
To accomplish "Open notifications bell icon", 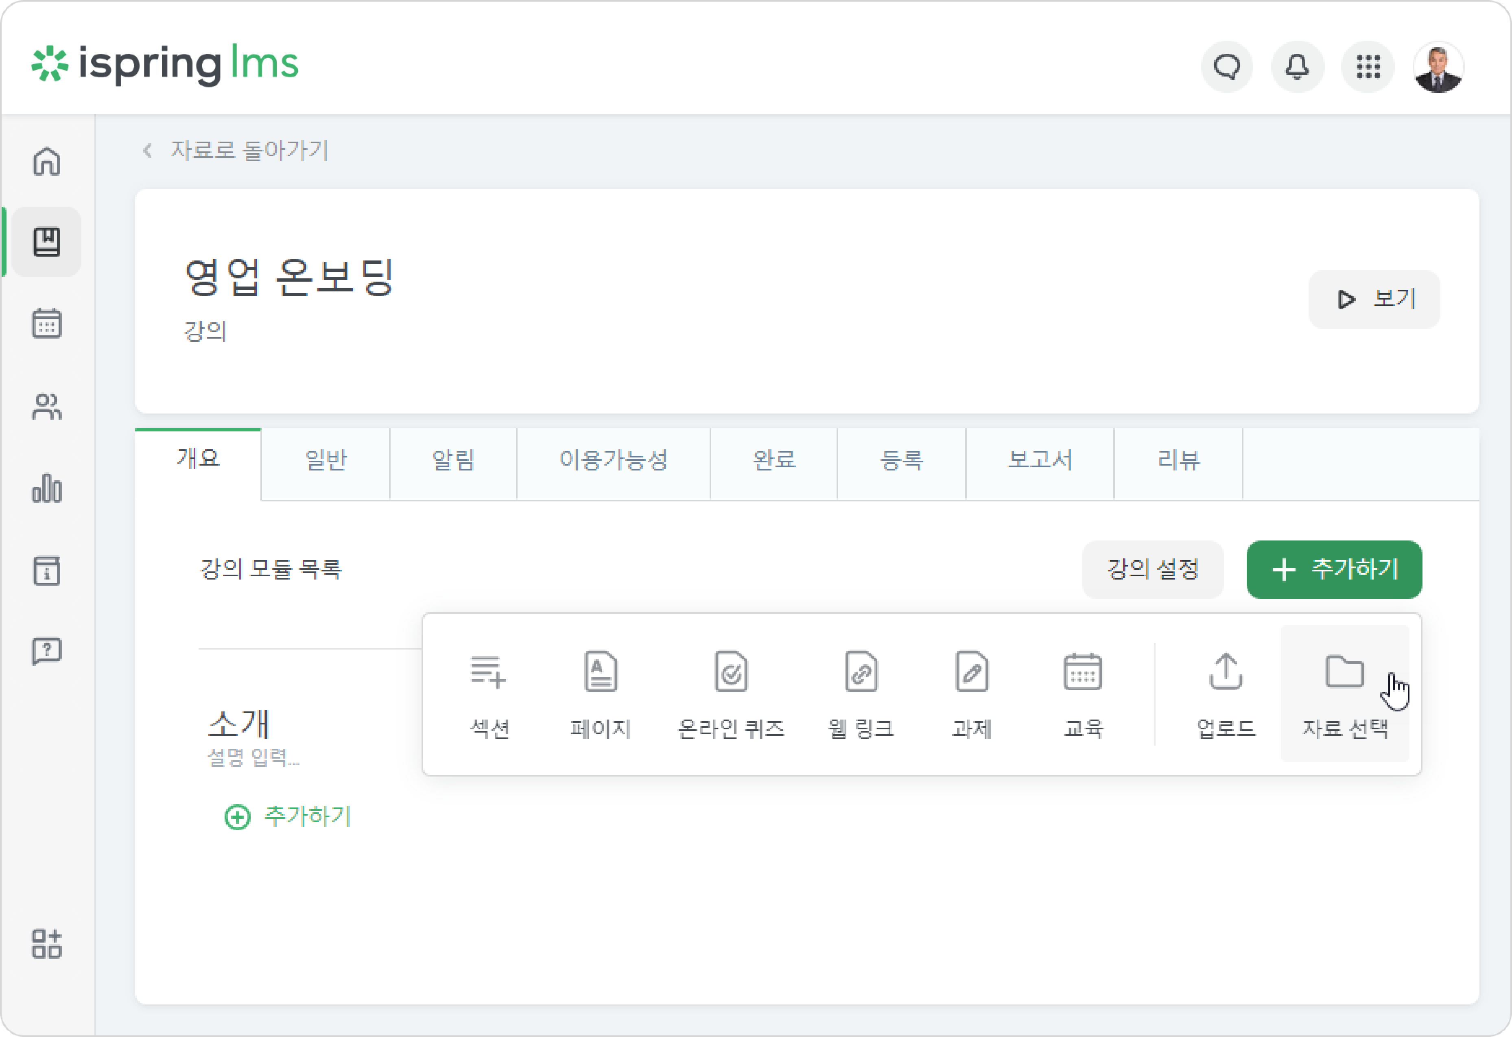I will click(1297, 66).
